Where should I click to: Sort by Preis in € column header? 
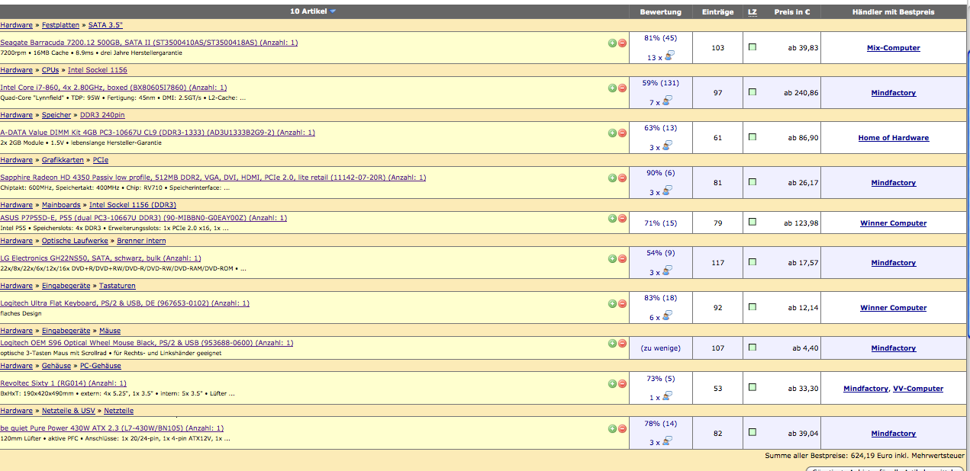tap(791, 12)
